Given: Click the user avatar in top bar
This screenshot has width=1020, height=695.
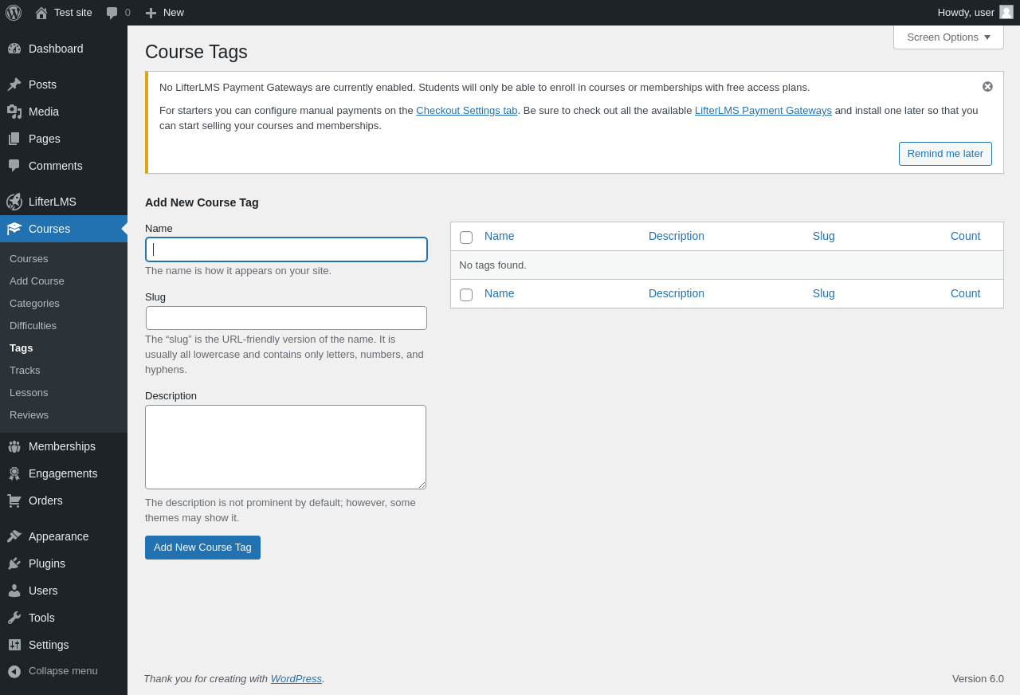Looking at the screenshot, I should coord(1006,12).
